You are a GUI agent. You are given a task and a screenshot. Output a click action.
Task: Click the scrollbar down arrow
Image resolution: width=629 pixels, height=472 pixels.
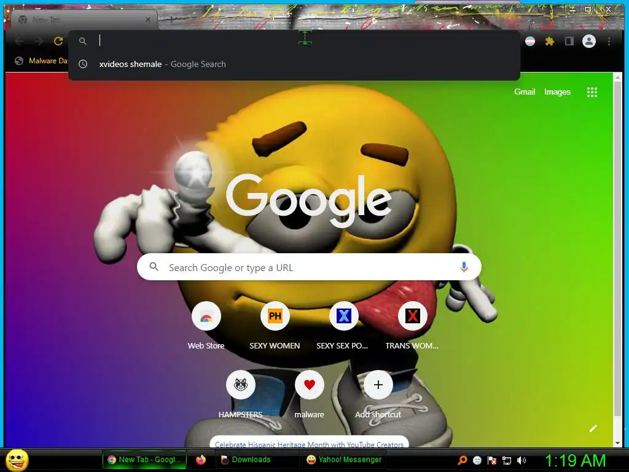[x=618, y=443]
